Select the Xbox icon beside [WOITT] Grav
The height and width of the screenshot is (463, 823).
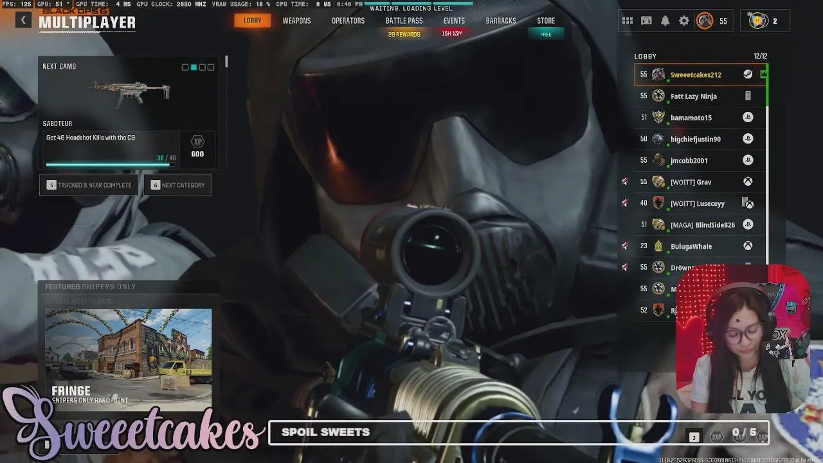tap(748, 182)
